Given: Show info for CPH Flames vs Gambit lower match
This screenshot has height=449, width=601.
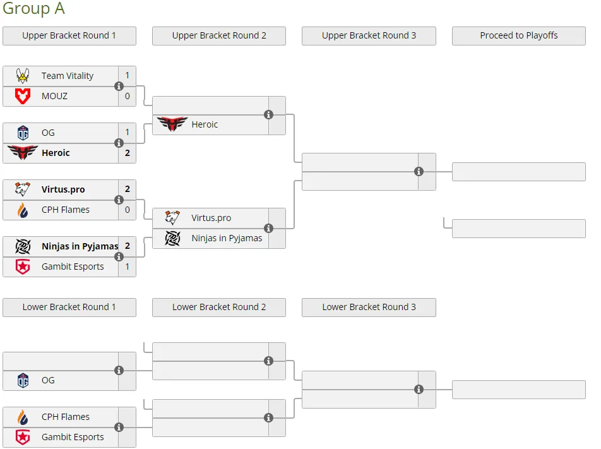Looking at the screenshot, I should (119, 427).
